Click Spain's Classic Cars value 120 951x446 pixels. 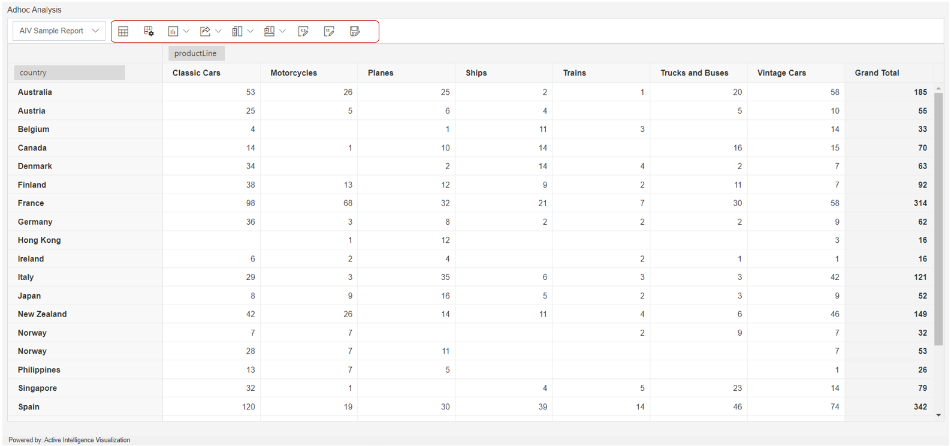(x=248, y=407)
